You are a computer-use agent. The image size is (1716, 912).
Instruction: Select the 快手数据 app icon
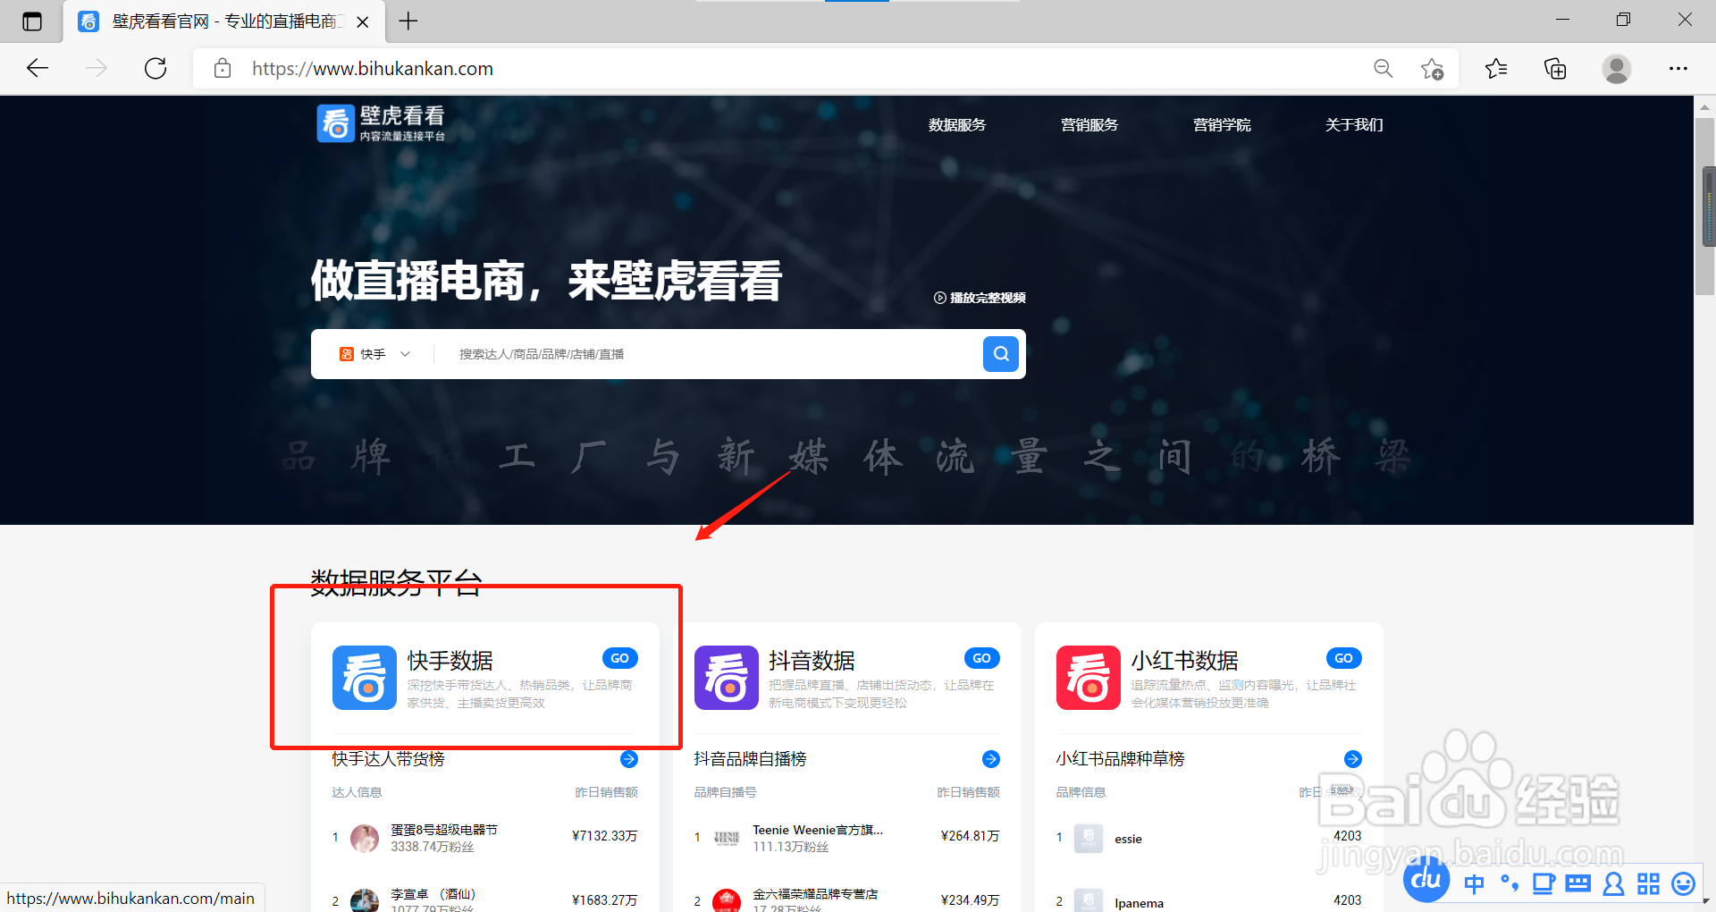(364, 678)
